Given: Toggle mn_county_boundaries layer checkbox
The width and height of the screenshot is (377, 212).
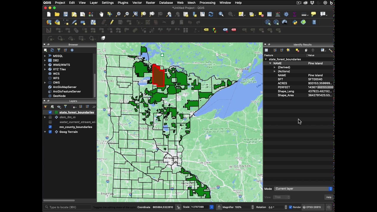Looking at the screenshot, I should (50, 127).
